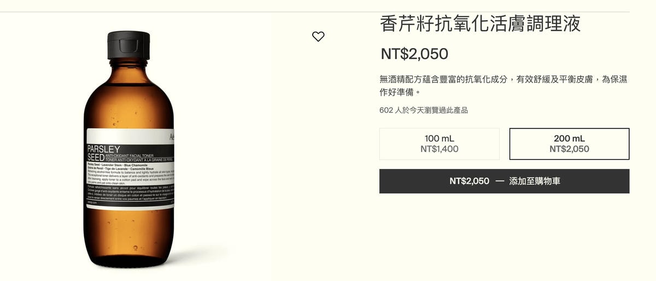
Task: Click the black cap of the bottle
Action: pos(128,45)
